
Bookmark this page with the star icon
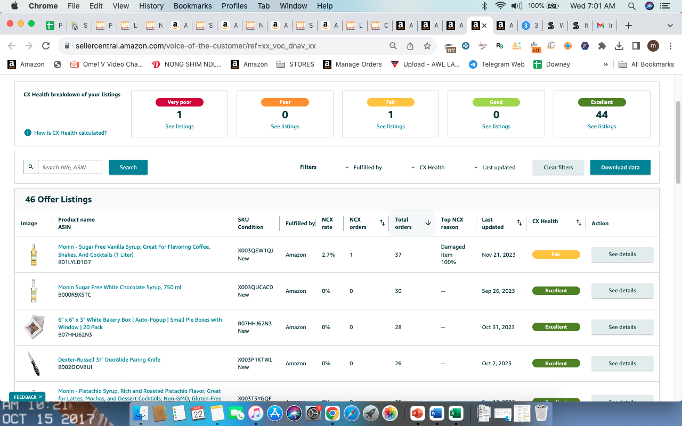[x=427, y=46]
